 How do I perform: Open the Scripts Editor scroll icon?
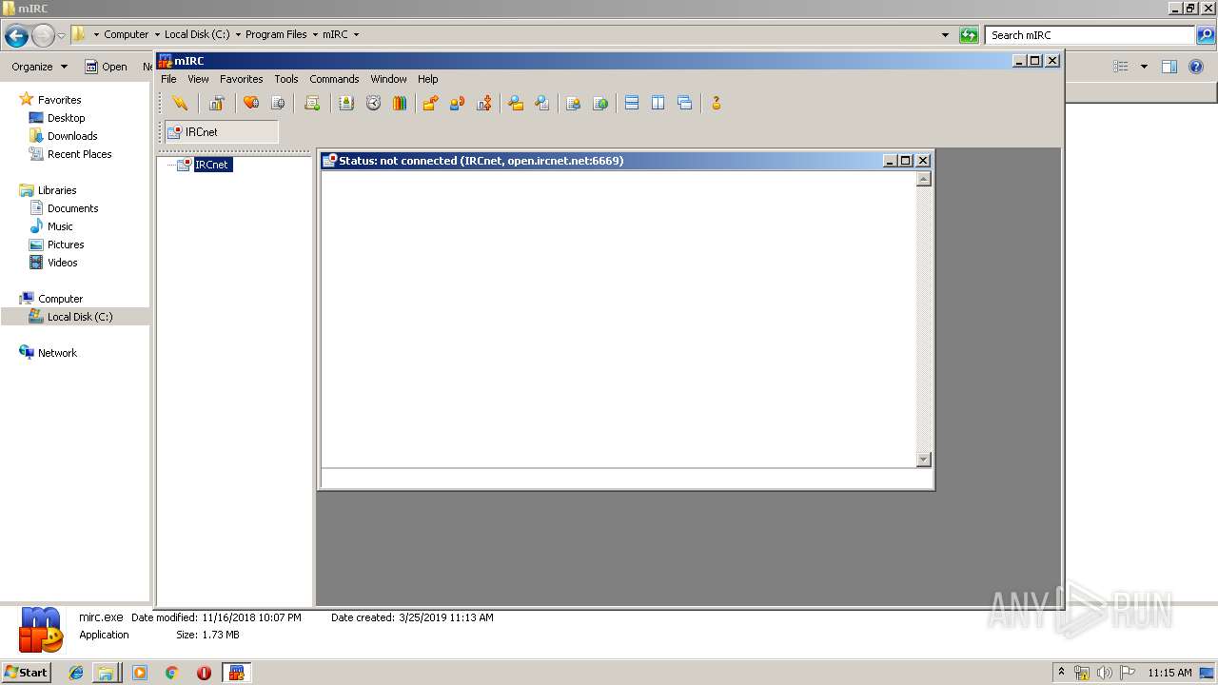[x=312, y=103]
